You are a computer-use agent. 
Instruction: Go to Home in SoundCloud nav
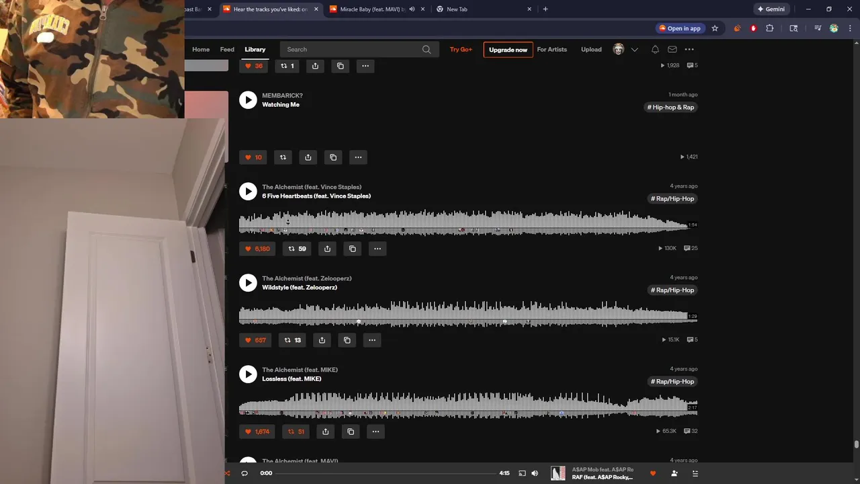click(x=201, y=49)
